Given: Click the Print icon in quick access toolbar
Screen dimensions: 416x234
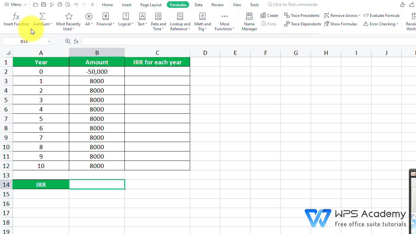Looking at the screenshot, I should click(59, 5).
